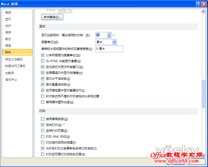Select 显示 in the left sidebar
Screen dimensions: 208x167
pyautogui.click(x=8, y=19)
